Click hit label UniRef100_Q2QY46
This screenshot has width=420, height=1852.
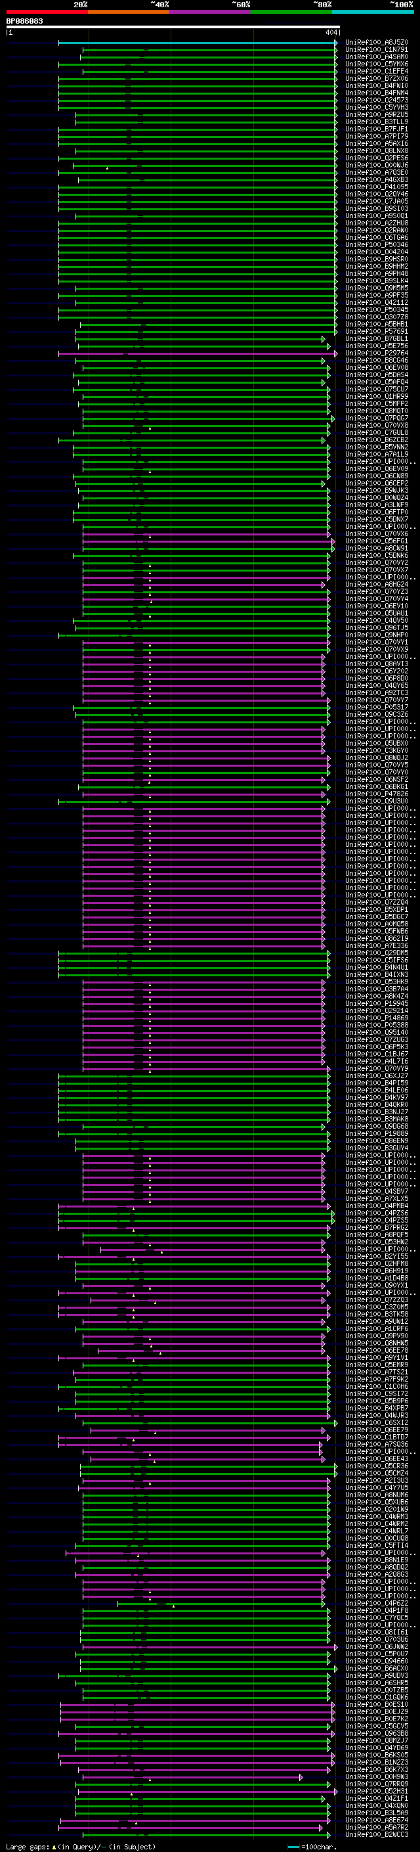click(377, 194)
